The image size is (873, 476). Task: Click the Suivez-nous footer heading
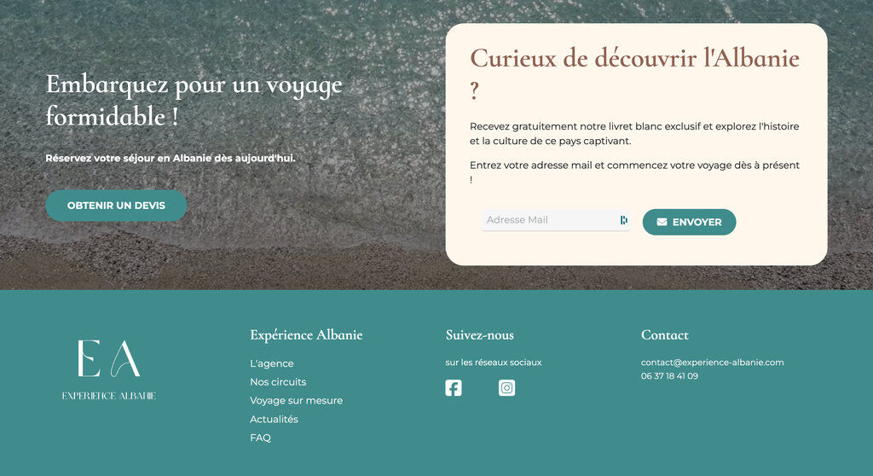click(x=479, y=335)
